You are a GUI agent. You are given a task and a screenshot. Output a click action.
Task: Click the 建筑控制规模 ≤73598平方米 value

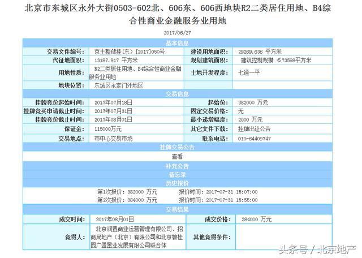pos(276,61)
